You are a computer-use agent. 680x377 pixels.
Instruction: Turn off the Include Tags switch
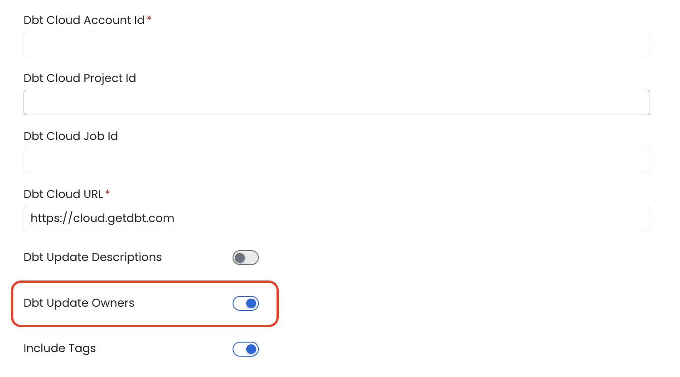(x=246, y=349)
